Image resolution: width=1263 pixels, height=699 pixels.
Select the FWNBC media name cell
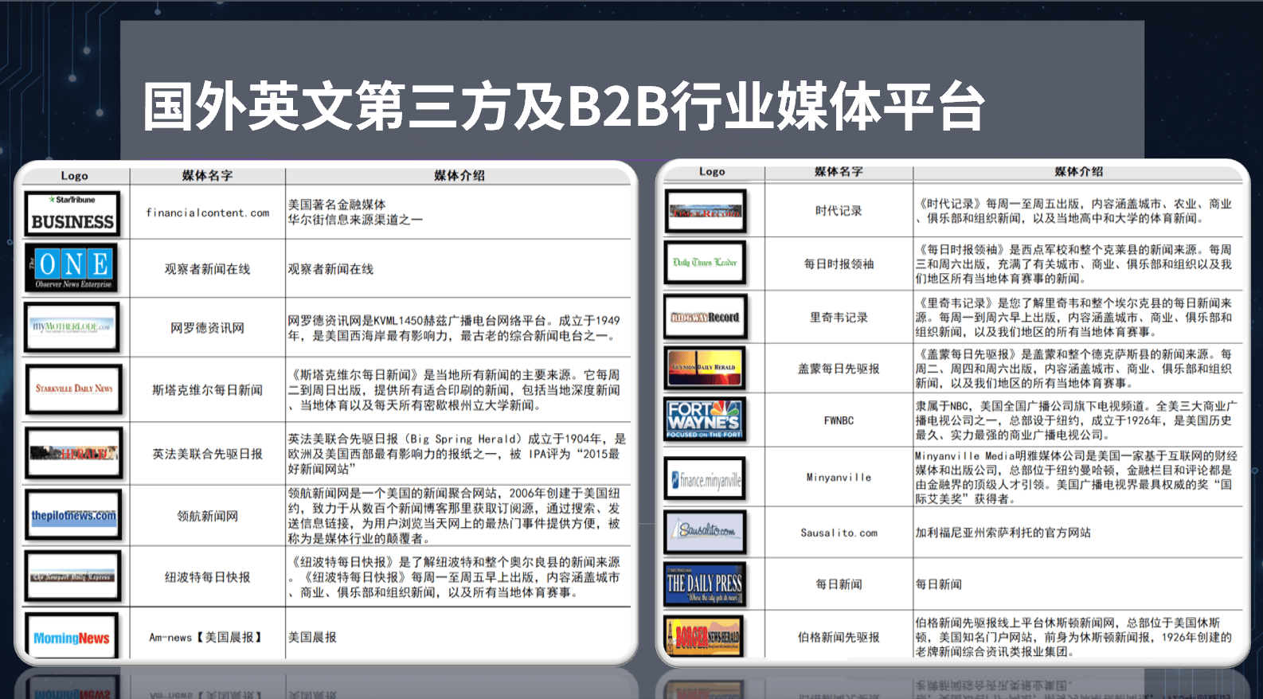click(839, 420)
